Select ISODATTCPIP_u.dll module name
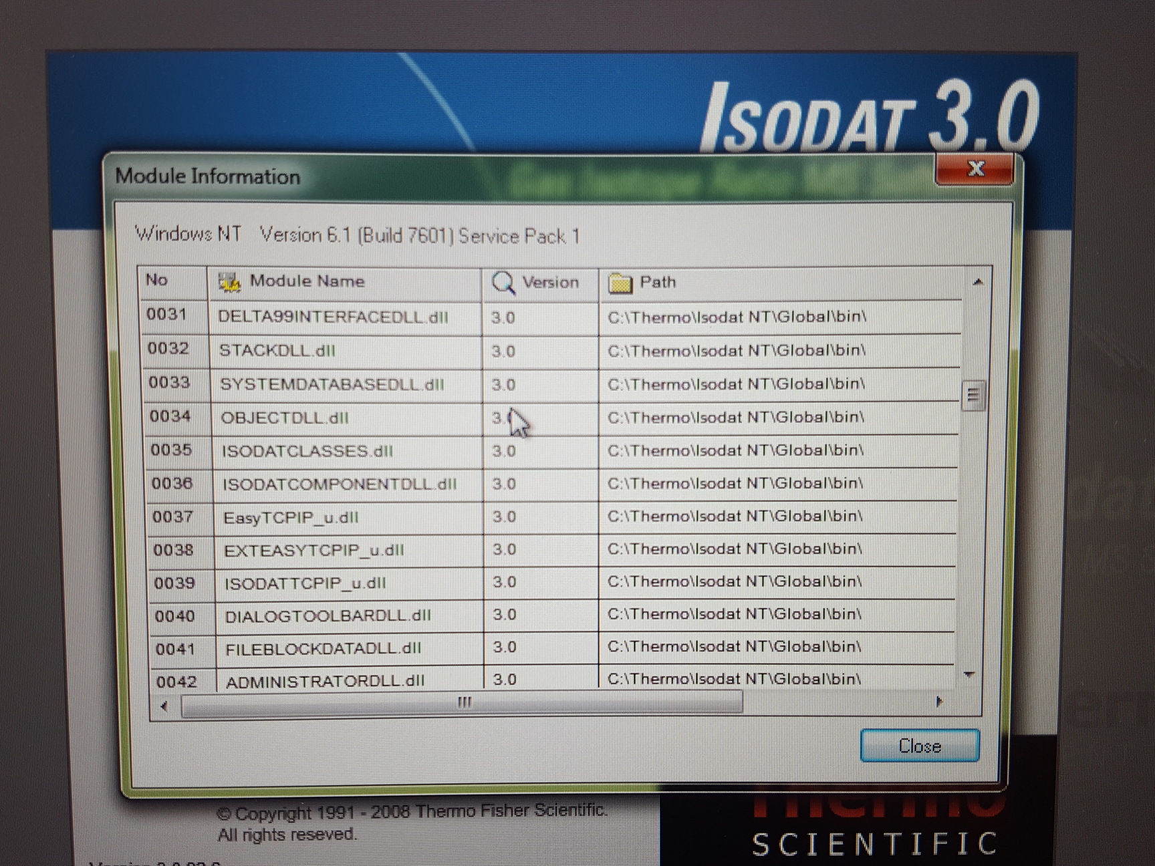This screenshot has height=866, width=1155. click(x=305, y=583)
